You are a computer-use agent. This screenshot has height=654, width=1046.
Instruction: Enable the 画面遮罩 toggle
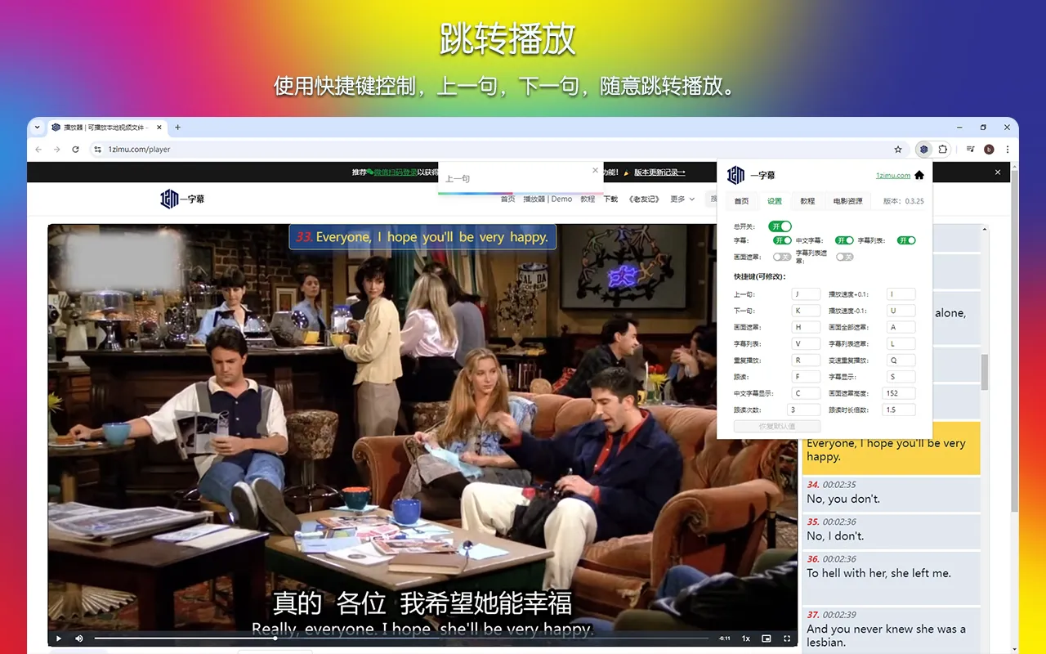782,257
